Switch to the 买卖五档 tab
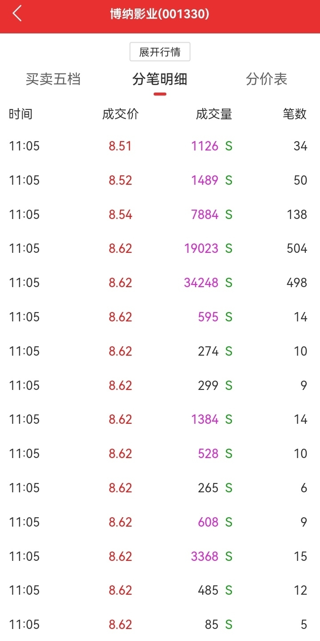320x641 pixels. pos(53,79)
